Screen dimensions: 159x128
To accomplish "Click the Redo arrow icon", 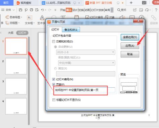I will 50,10.
